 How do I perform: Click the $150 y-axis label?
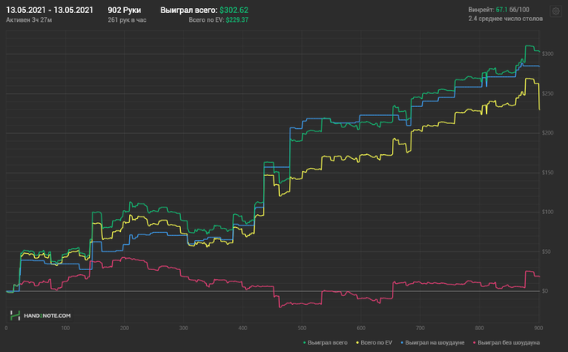(x=548, y=173)
